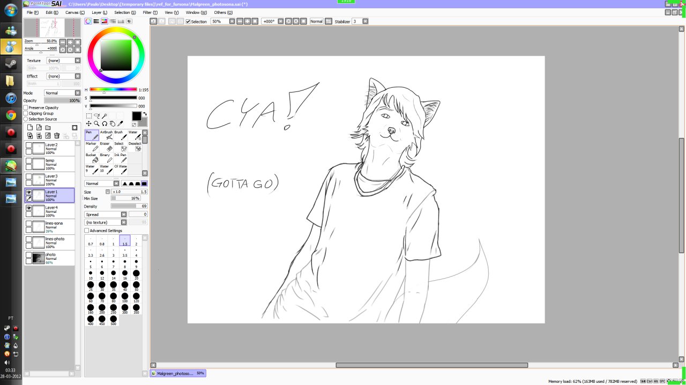Image resolution: width=686 pixels, height=385 pixels.
Task: Choose the Deselect brush tool
Action: [x=135, y=147]
